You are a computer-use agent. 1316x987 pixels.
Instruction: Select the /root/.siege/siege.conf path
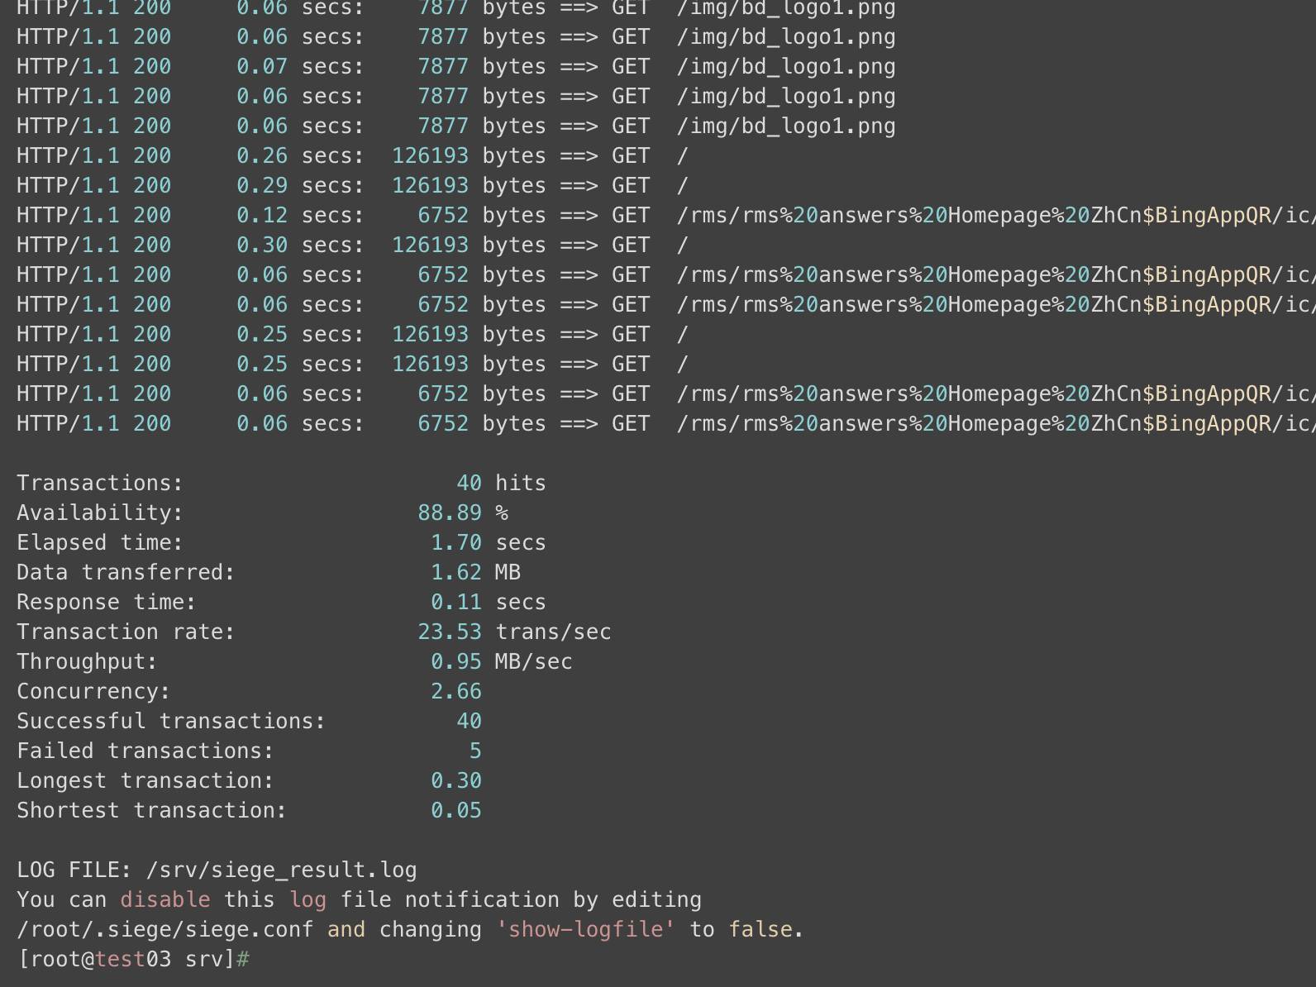point(165,930)
